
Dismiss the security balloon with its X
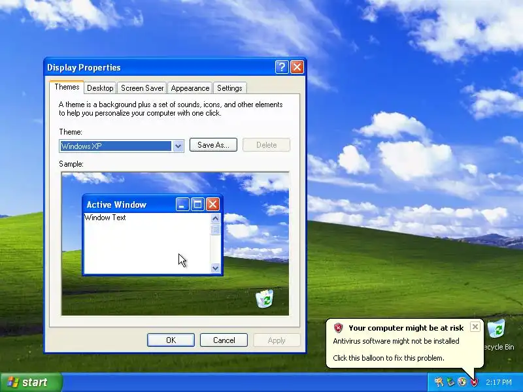(x=475, y=327)
